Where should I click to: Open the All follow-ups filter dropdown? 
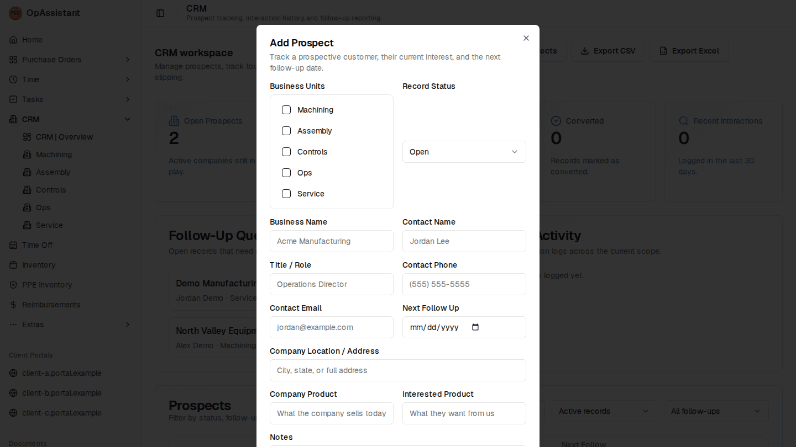(x=716, y=411)
